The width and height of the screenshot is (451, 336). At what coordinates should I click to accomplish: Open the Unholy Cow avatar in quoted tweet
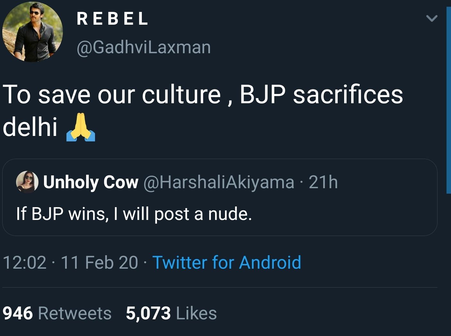tap(27, 182)
